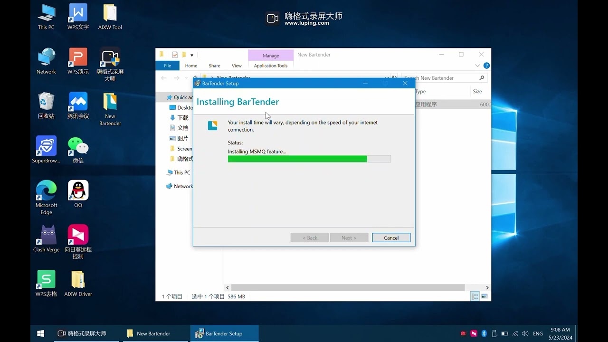This screenshot has width=608, height=342.
Task: Select 图片 Pictures in the navigation pane
Action: tap(179, 138)
